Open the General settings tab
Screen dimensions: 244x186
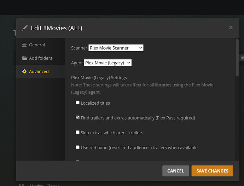click(41, 45)
